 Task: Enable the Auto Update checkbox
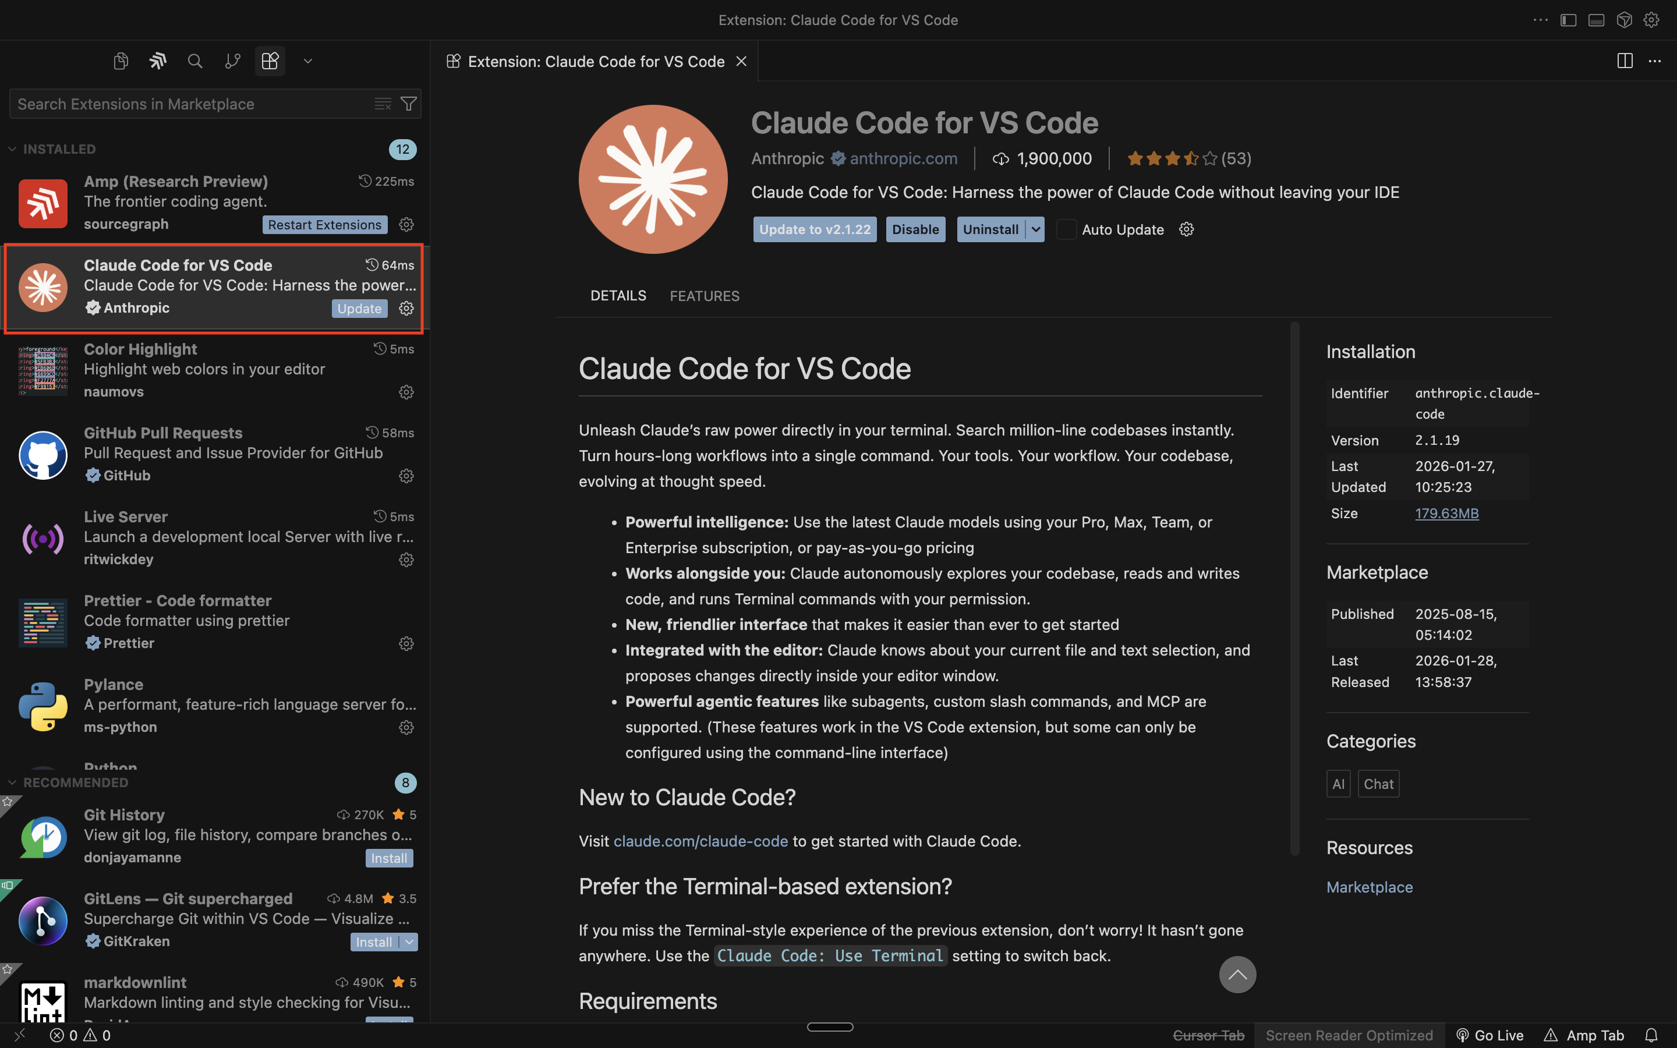[1067, 229]
